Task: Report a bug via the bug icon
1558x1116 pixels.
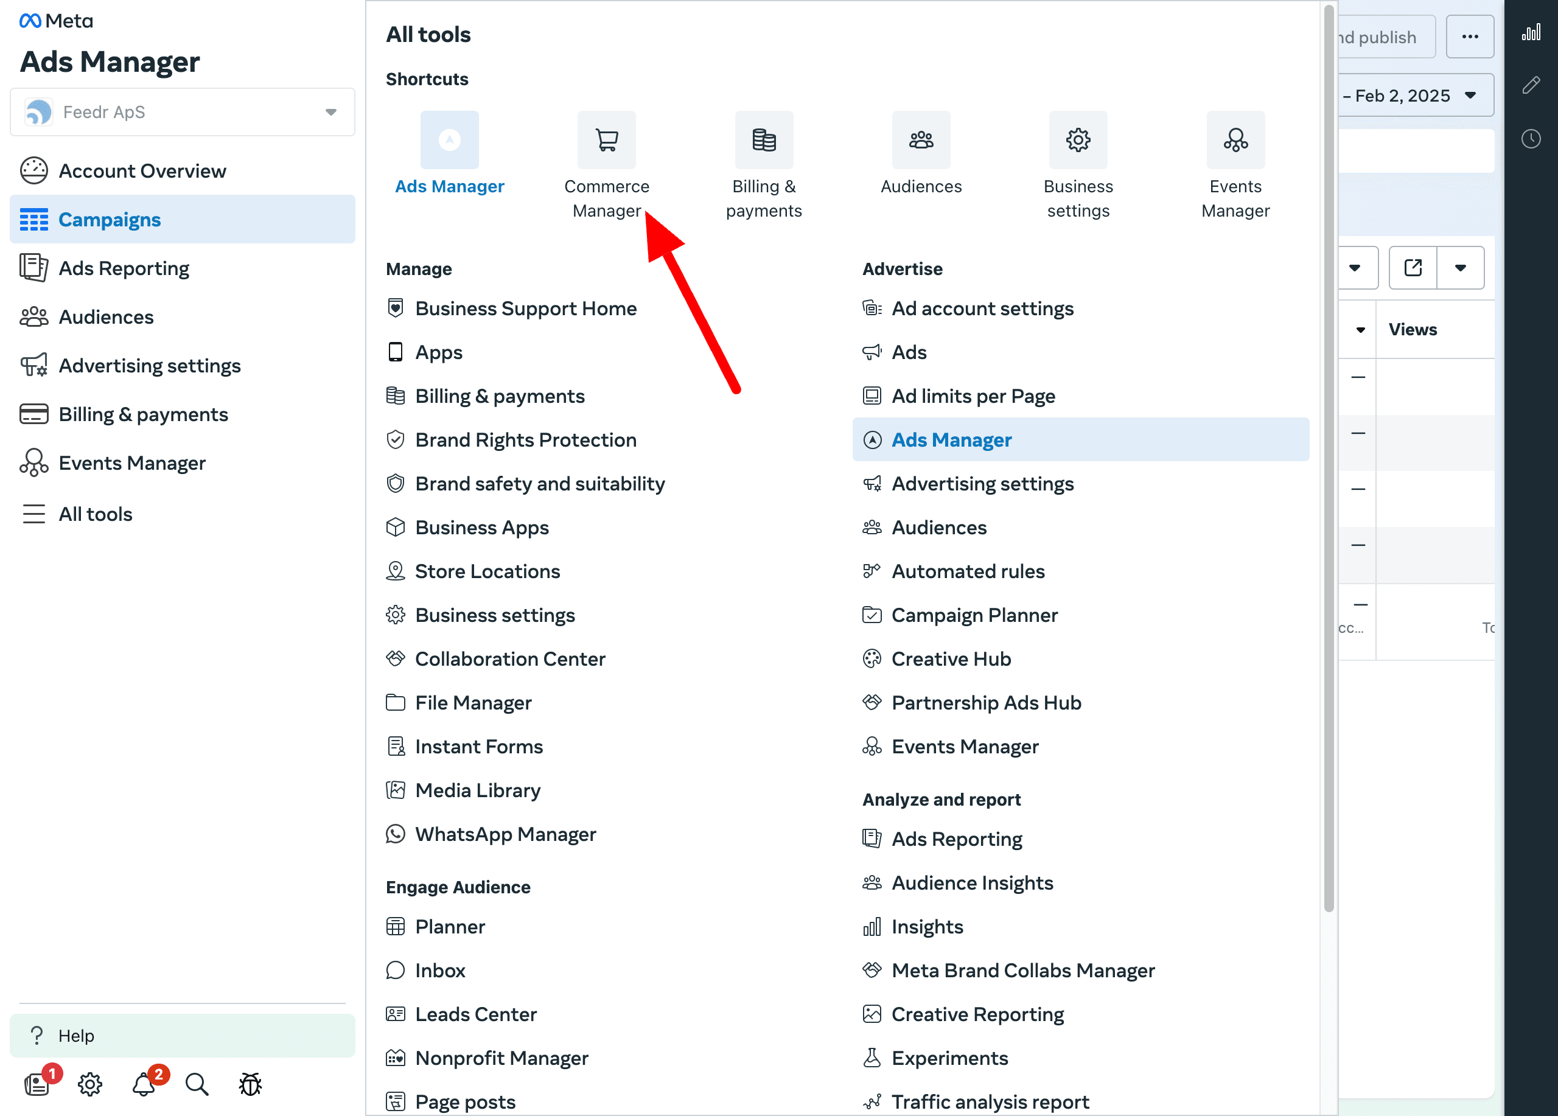Action: click(250, 1084)
